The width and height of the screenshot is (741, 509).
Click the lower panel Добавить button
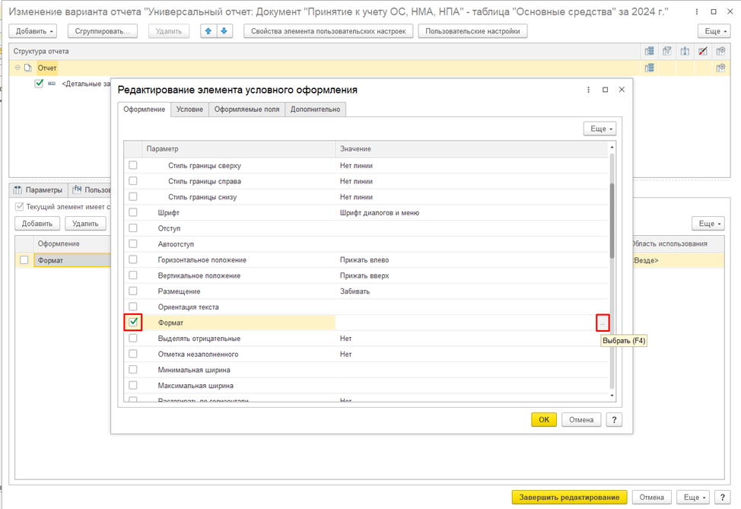click(x=37, y=224)
